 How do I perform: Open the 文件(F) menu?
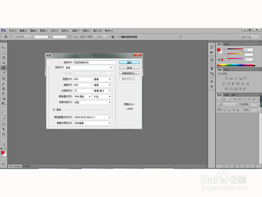[13, 31]
